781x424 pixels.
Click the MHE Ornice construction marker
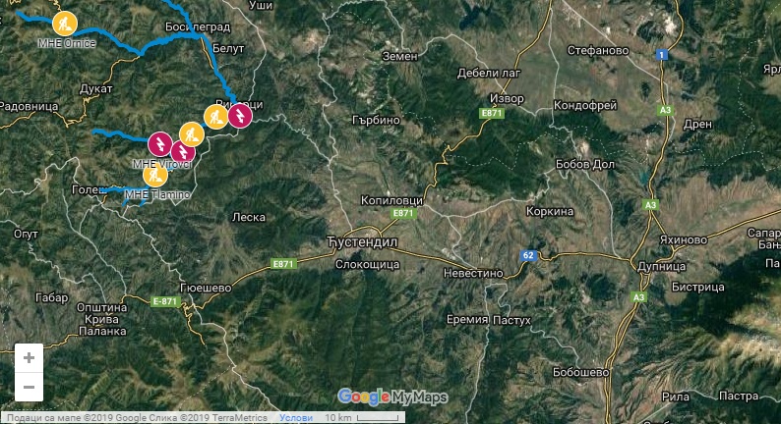[65, 25]
